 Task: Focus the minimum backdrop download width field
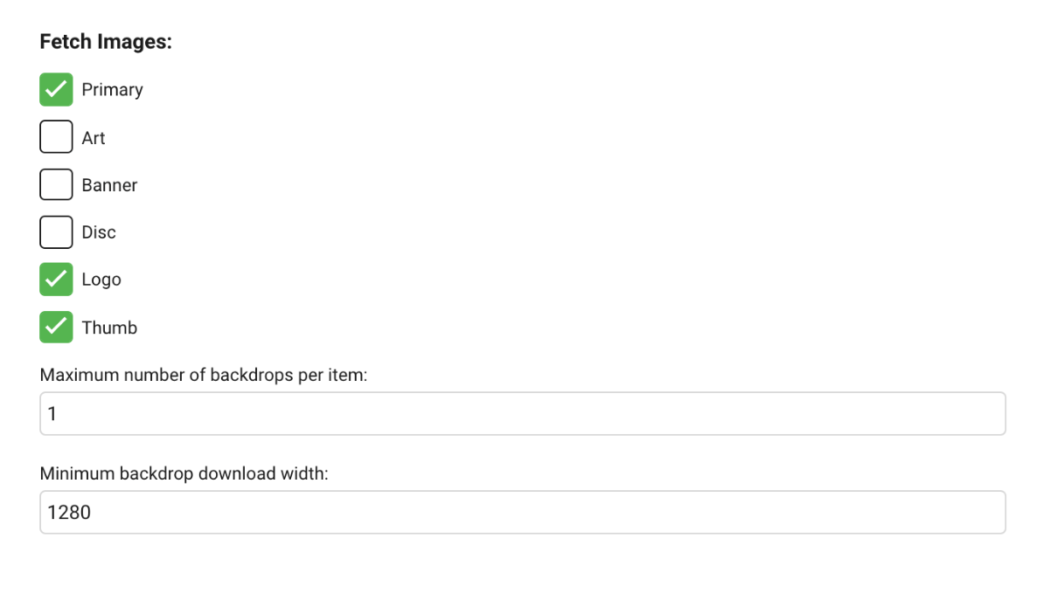pyautogui.click(x=523, y=512)
